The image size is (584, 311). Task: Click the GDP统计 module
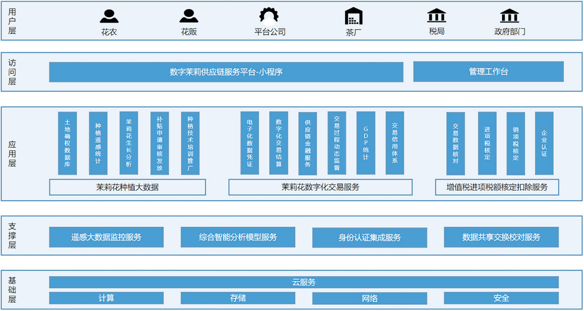[365, 143]
